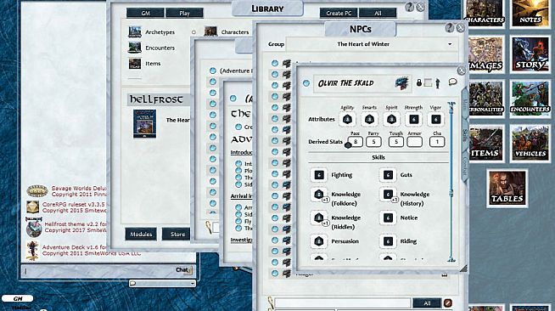Viewport: 555px width, 311px height.
Task: Click the NPC sheet vertical scrollbar
Action: click(451, 182)
